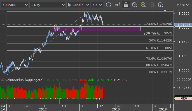Click the 61.8% (1.11805) Fibonacci label
The height and width of the screenshot is (111, 192).
(x=159, y=48)
